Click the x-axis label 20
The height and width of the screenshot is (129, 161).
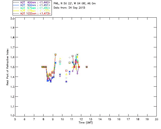coord(156,119)
